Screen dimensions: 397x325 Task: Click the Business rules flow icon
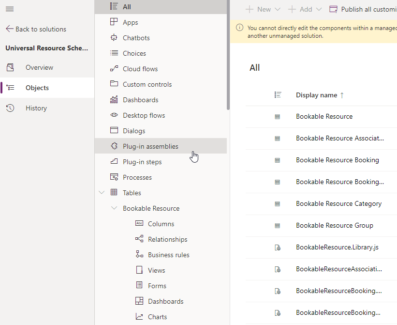pos(139,254)
